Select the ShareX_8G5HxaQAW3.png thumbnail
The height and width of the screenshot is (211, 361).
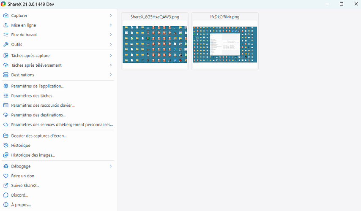coord(155,45)
